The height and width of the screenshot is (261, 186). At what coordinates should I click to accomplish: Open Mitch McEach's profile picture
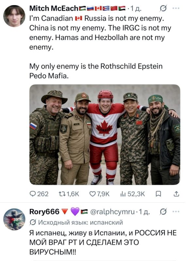(x=14, y=16)
